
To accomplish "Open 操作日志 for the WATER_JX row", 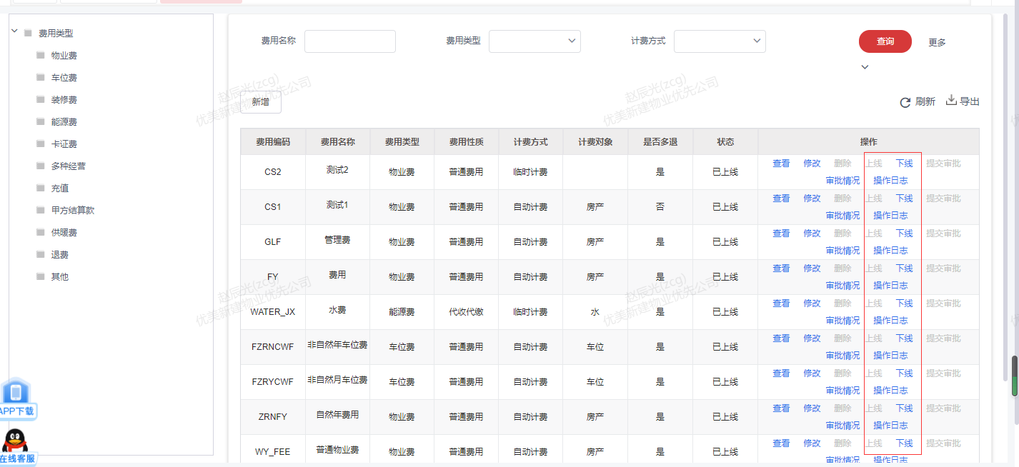I will [x=890, y=321].
